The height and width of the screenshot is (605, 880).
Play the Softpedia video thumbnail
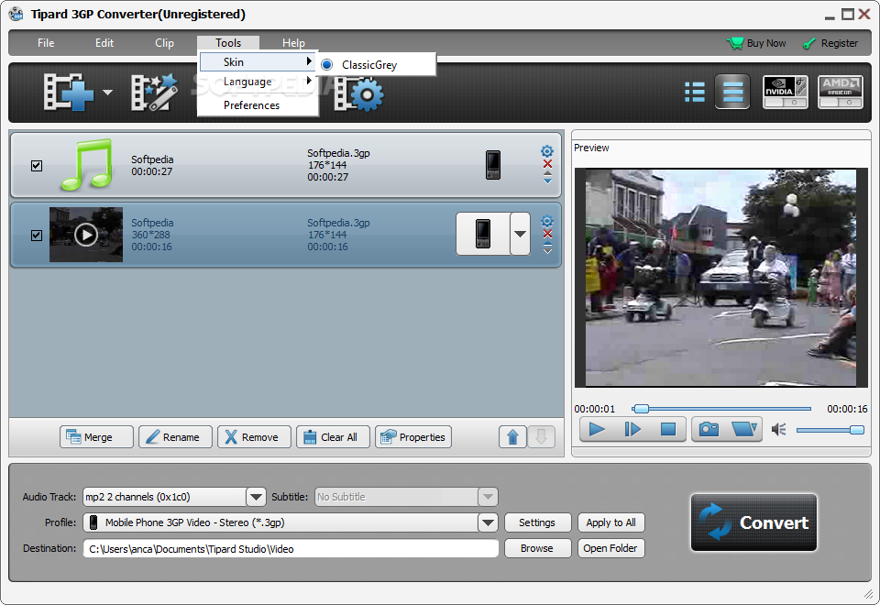(x=86, y=235)
